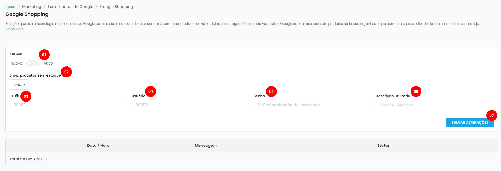Click the ID info icon

point(17,96)
